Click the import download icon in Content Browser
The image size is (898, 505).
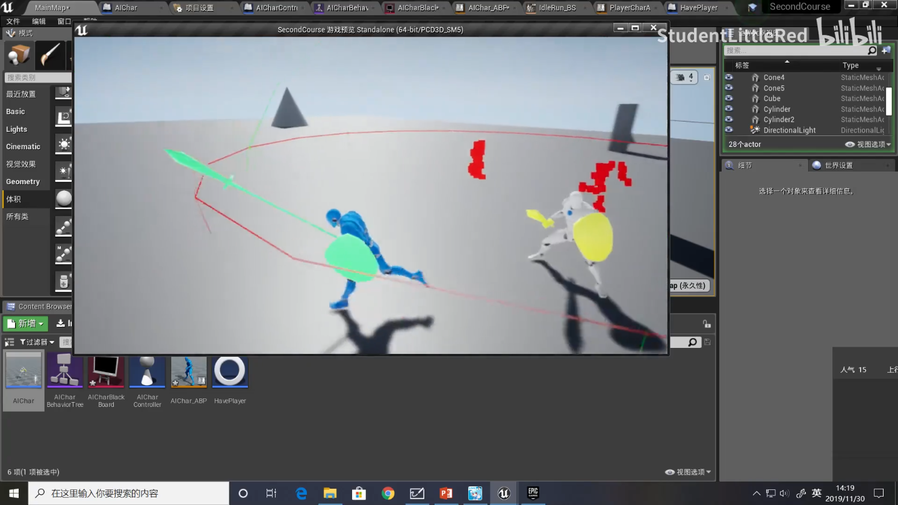tap(61, 323)
